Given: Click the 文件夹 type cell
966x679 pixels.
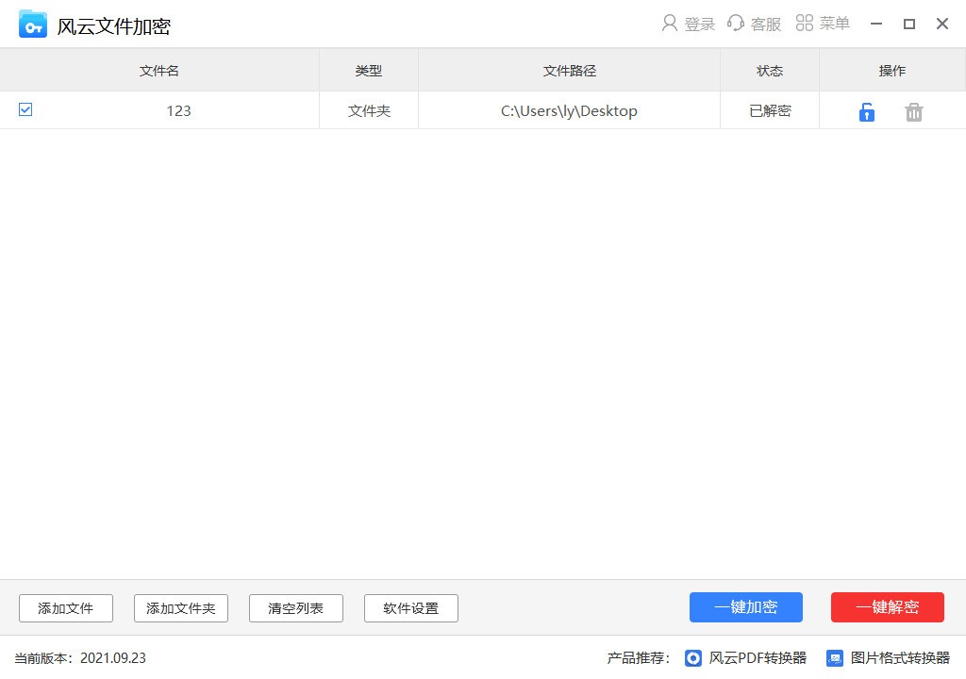Looking at the screenshot, I should pyautogui.click(x=369, y=111).
